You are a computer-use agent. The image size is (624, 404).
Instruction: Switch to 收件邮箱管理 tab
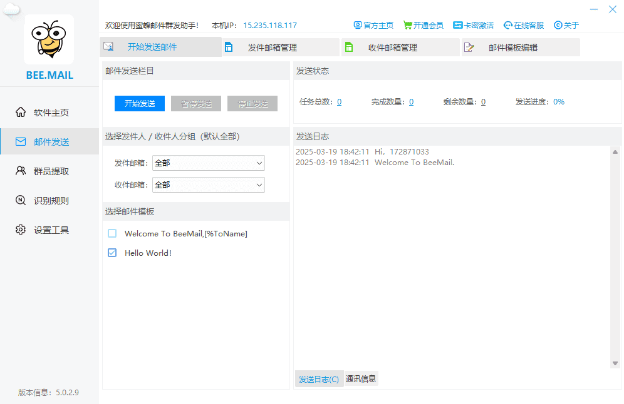point(401,48)
